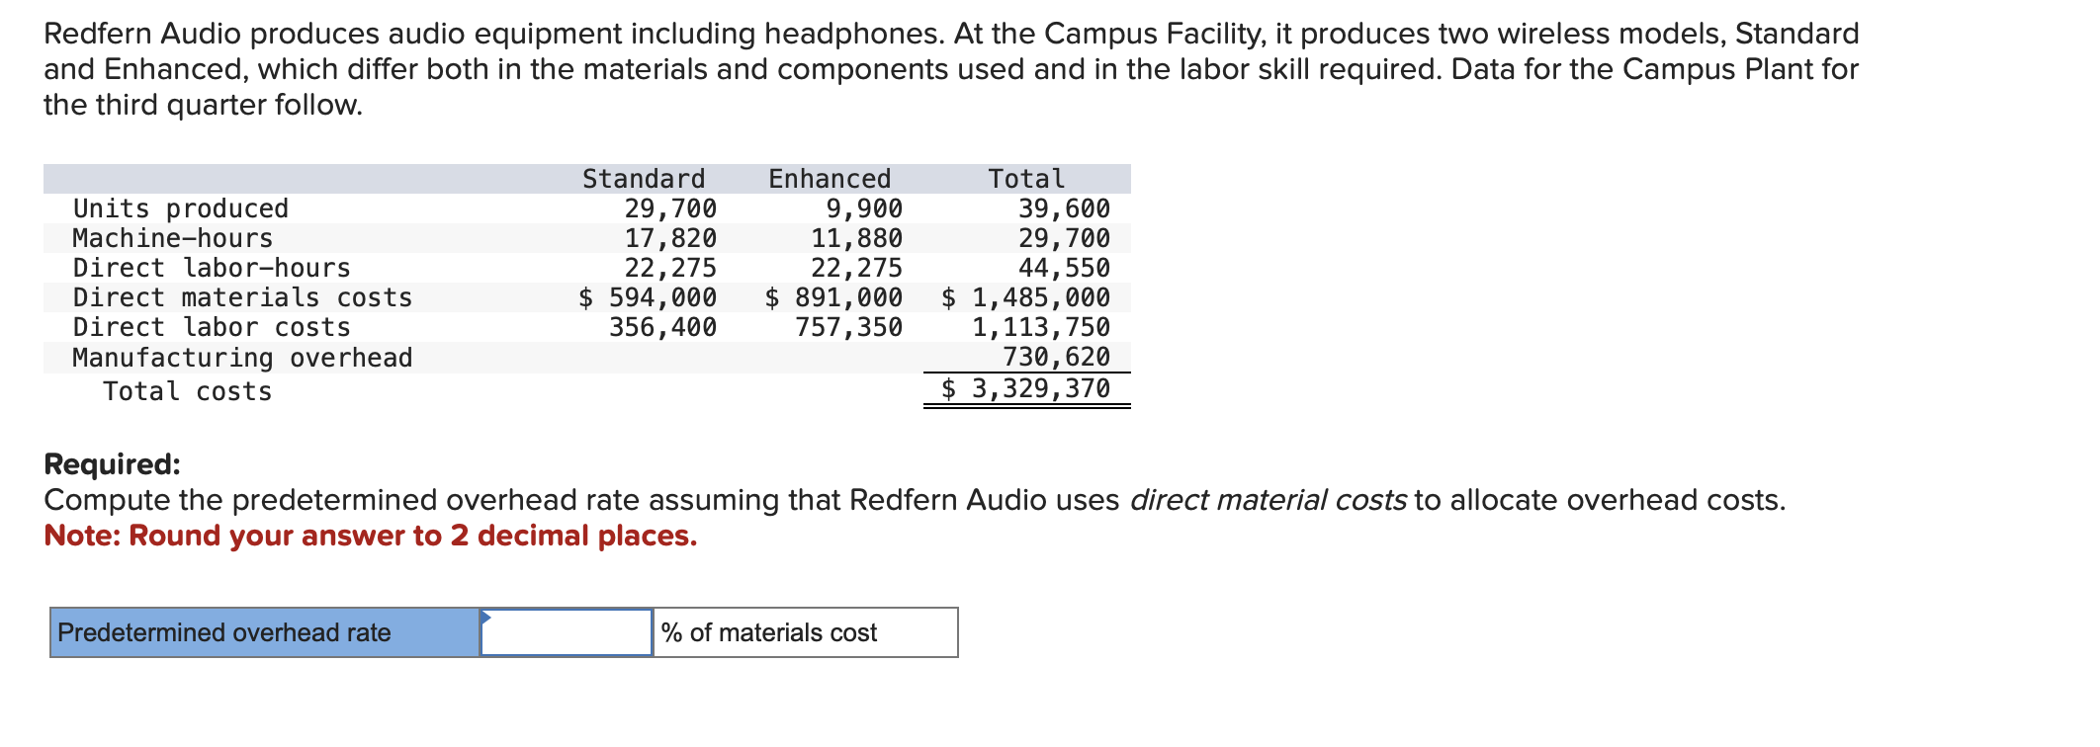The width and height of the screenshot is (2100, 747).
Task: Select the 'Total costs' row label
Action: tap(188, 391)
